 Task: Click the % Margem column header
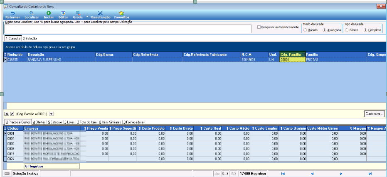pos(352,128)
